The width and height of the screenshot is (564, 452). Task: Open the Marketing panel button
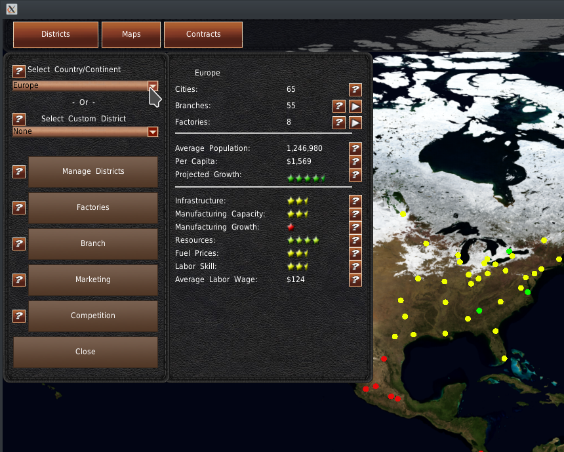[93, 279]
